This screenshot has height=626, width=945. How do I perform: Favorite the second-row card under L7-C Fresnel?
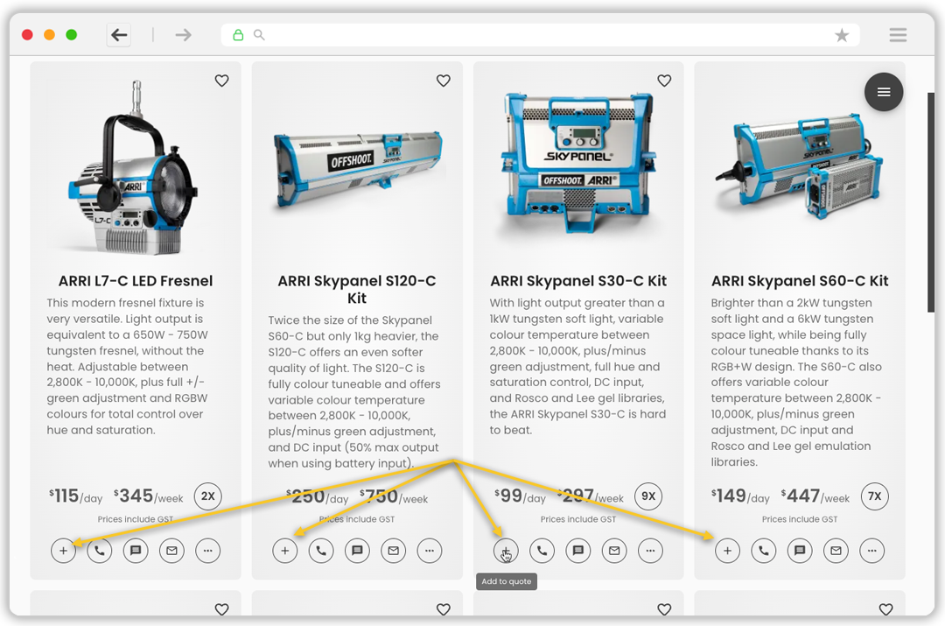(x=221, y=609)
